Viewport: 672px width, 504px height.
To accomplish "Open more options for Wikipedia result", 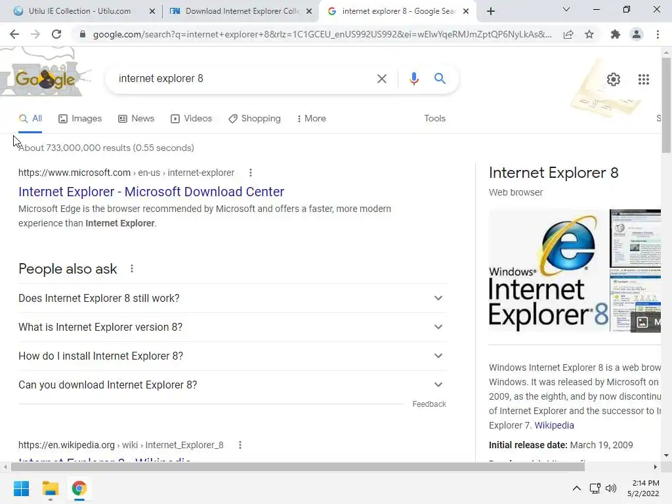I will [x=240, y=445].
